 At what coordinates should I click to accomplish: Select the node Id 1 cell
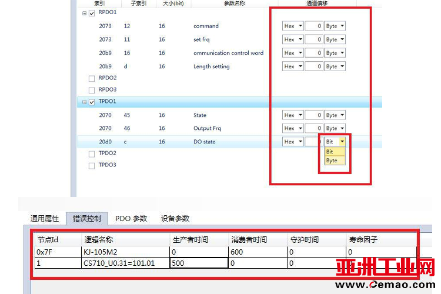pyautogui.click(x=58, y=263)
